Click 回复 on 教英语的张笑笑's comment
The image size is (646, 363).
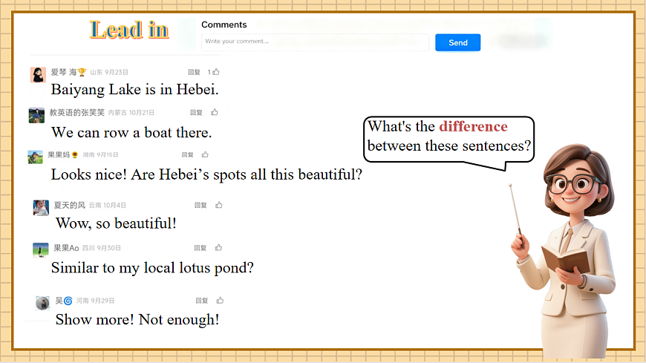click(x=196, y=113)
